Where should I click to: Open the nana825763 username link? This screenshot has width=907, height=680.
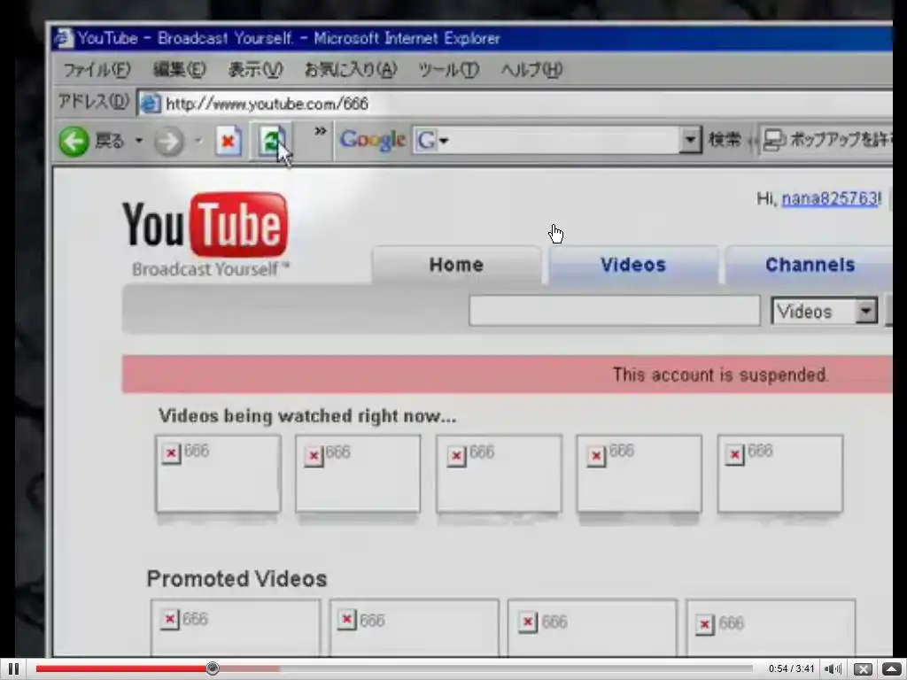[829, 198]
